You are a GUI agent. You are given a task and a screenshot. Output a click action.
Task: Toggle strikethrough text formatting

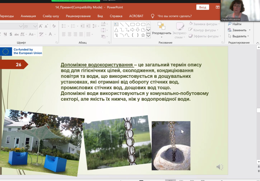[x=17, y=34]
